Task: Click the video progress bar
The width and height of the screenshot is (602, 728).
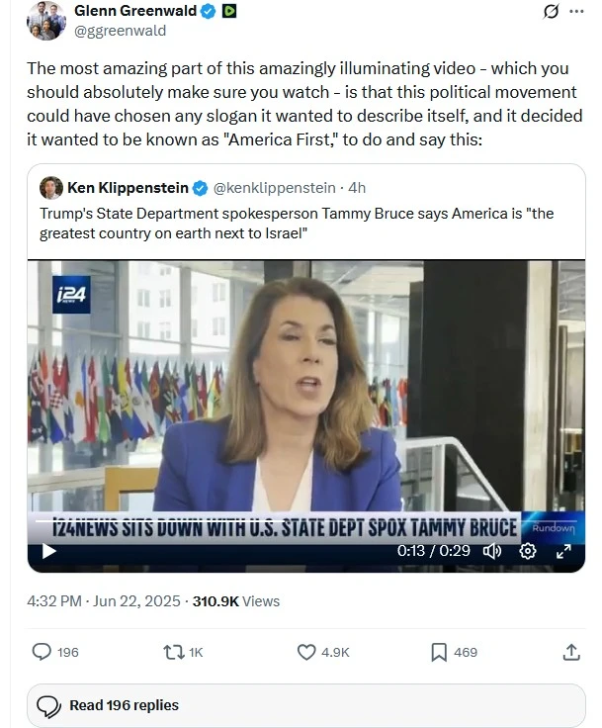Action: (x=305, y=521)
